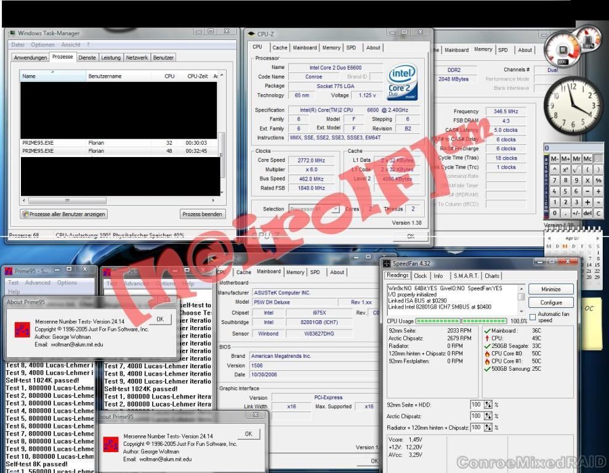Click the SpeedFan log scrollbar up arrow
The image size is (609, 473).
tap(521, 289)
